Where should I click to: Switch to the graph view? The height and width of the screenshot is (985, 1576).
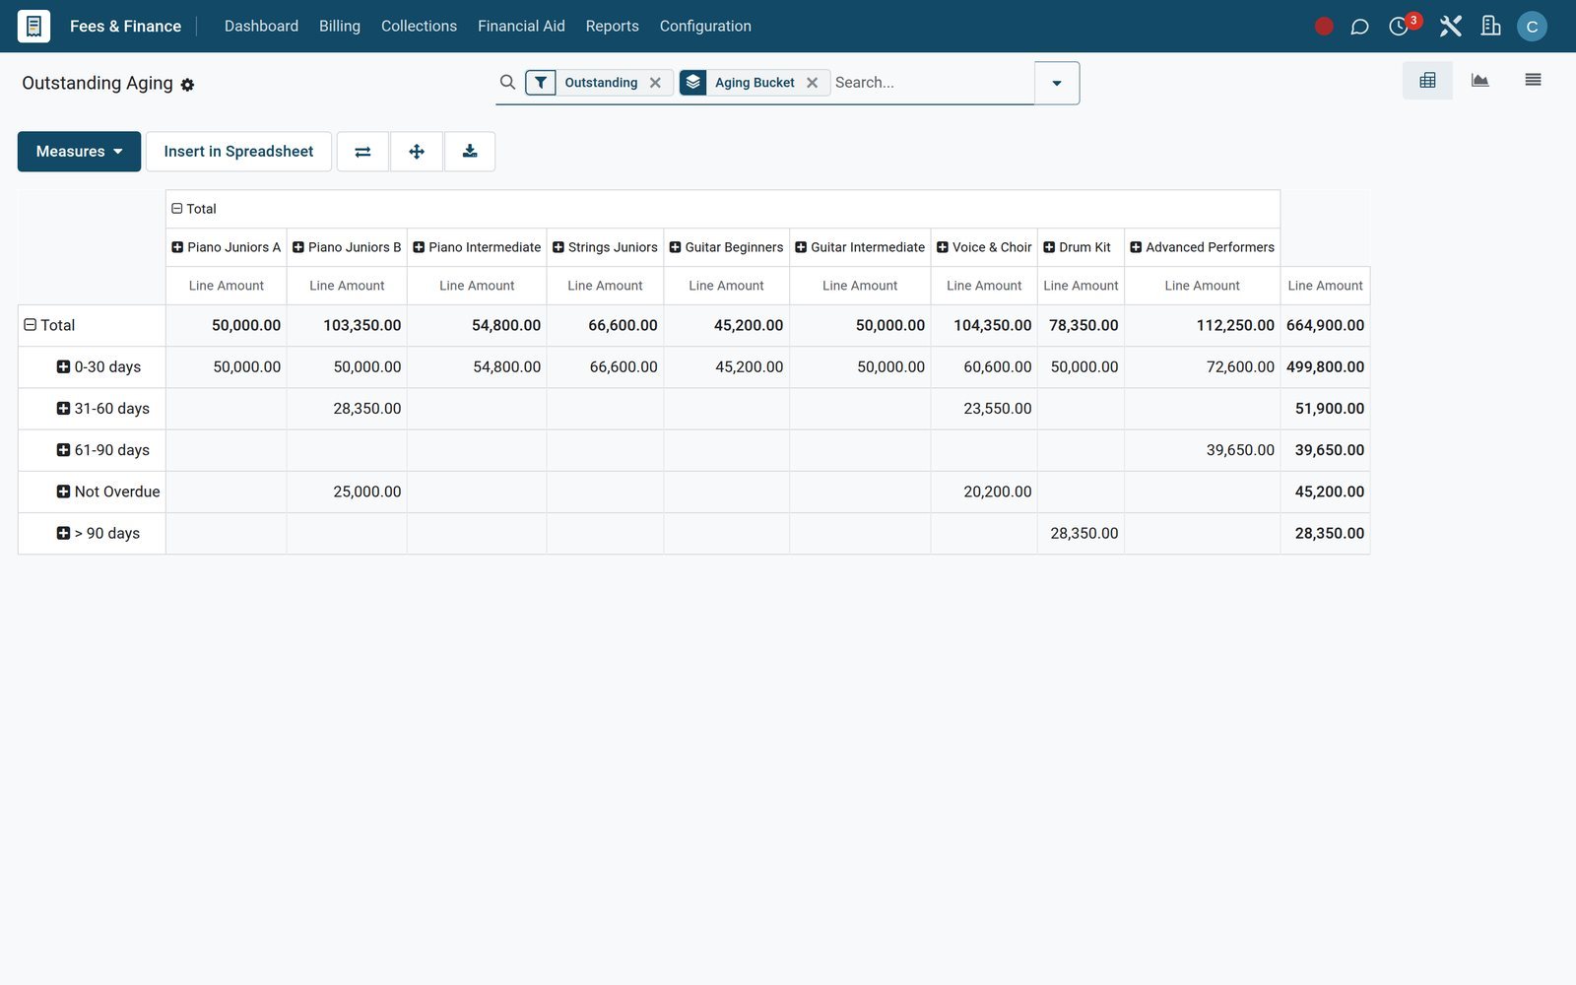coord(1479,81)
